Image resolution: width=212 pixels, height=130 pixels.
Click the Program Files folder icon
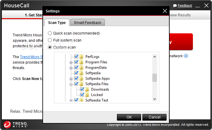tap(81, 62)
